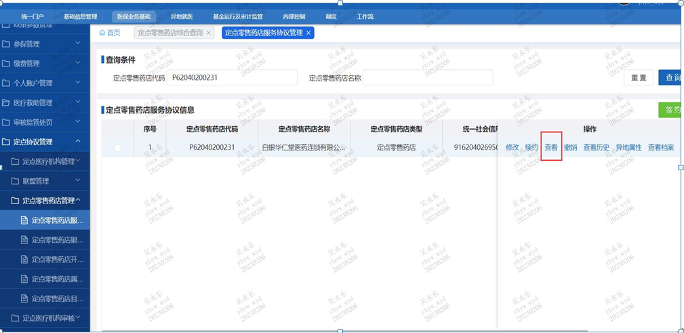The image size is (684, 333).
Task: Click the 重置 reset button
Action: pos(639,78)
